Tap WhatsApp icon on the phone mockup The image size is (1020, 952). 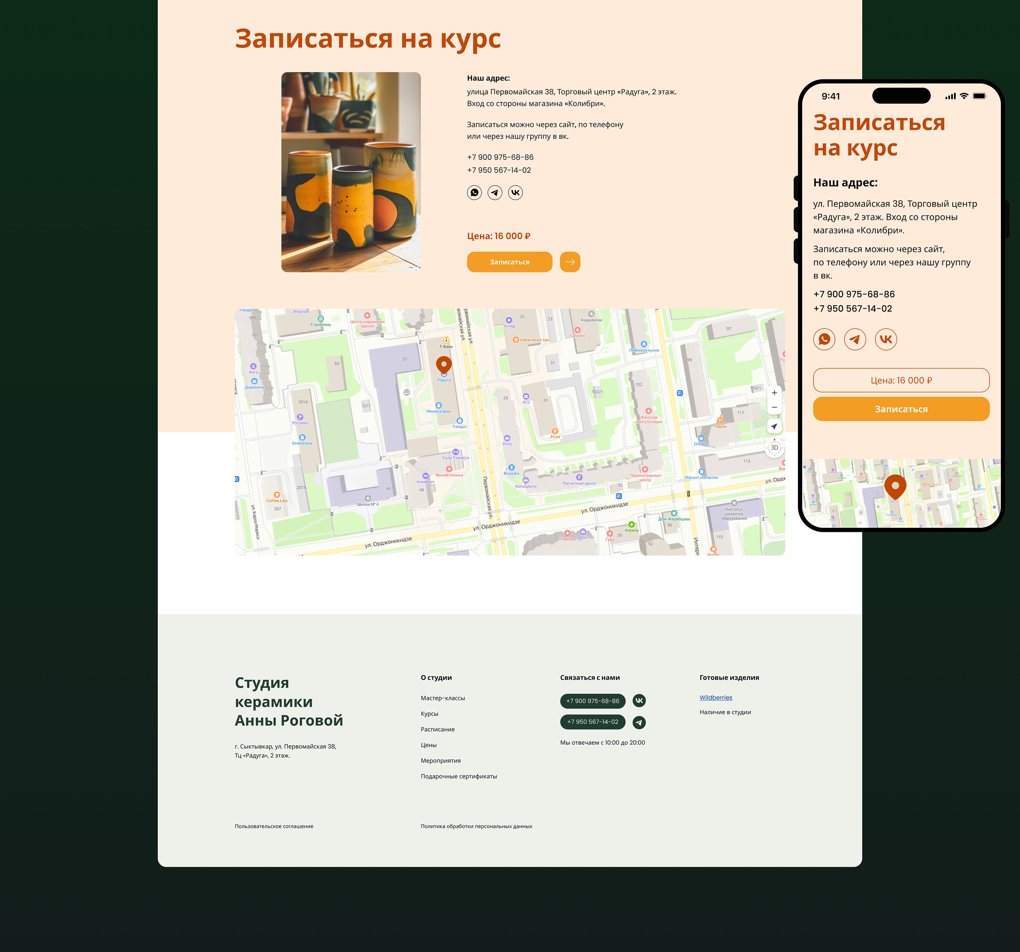824,339
